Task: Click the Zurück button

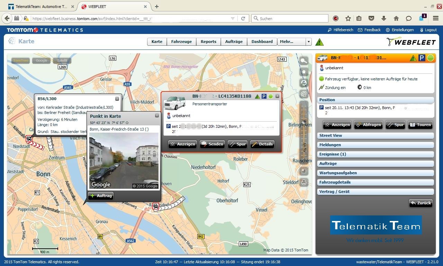Action: pyautogui.click(x=421, y=203)
